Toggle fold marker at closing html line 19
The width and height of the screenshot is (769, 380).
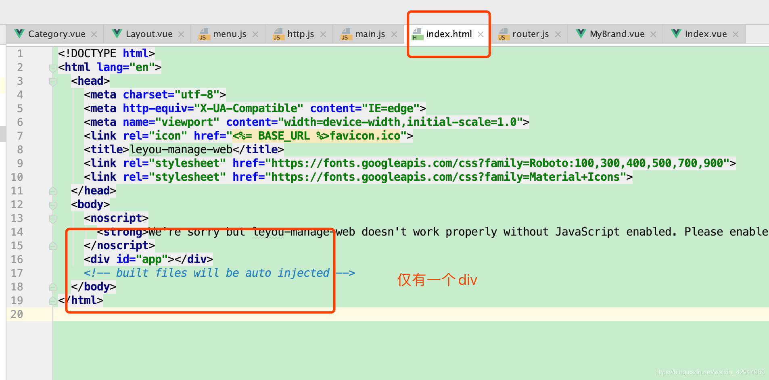[x=52, y=301]
